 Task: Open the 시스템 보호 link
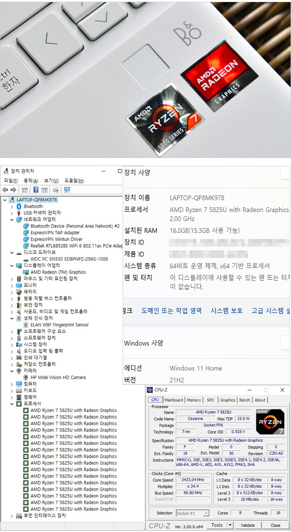point(227,311)
